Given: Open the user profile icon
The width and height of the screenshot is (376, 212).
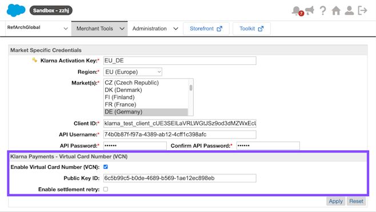Looking at the screenshot, I should click(349, 10).
